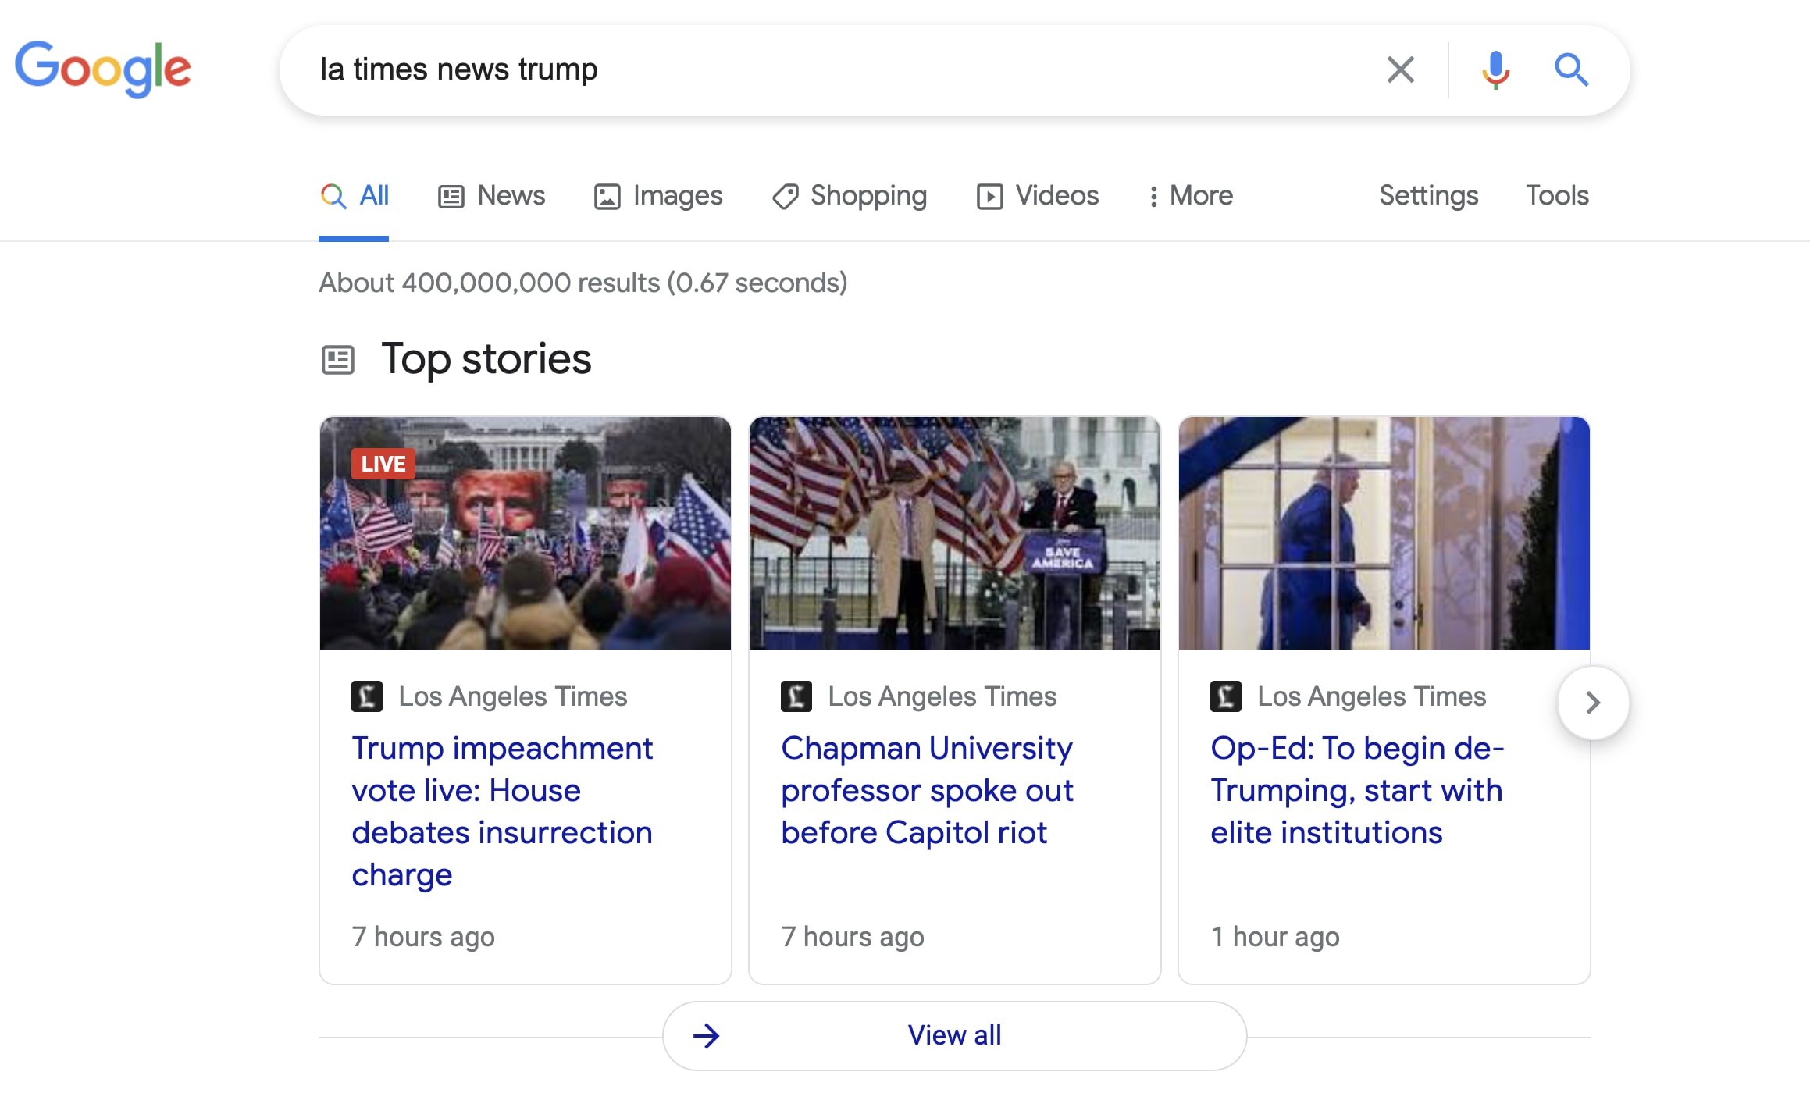The width and height of the screenshot is (1810, 1093).
Task: Click View all top stories
Action: pyautogui.click(x=954, y=1035)
